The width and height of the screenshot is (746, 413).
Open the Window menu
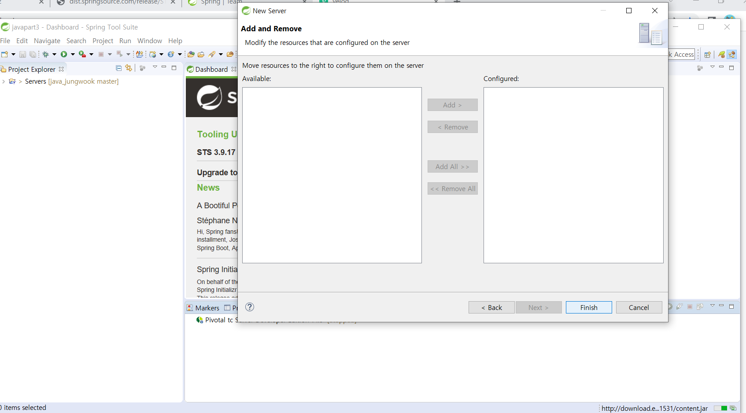pos(150,41)
